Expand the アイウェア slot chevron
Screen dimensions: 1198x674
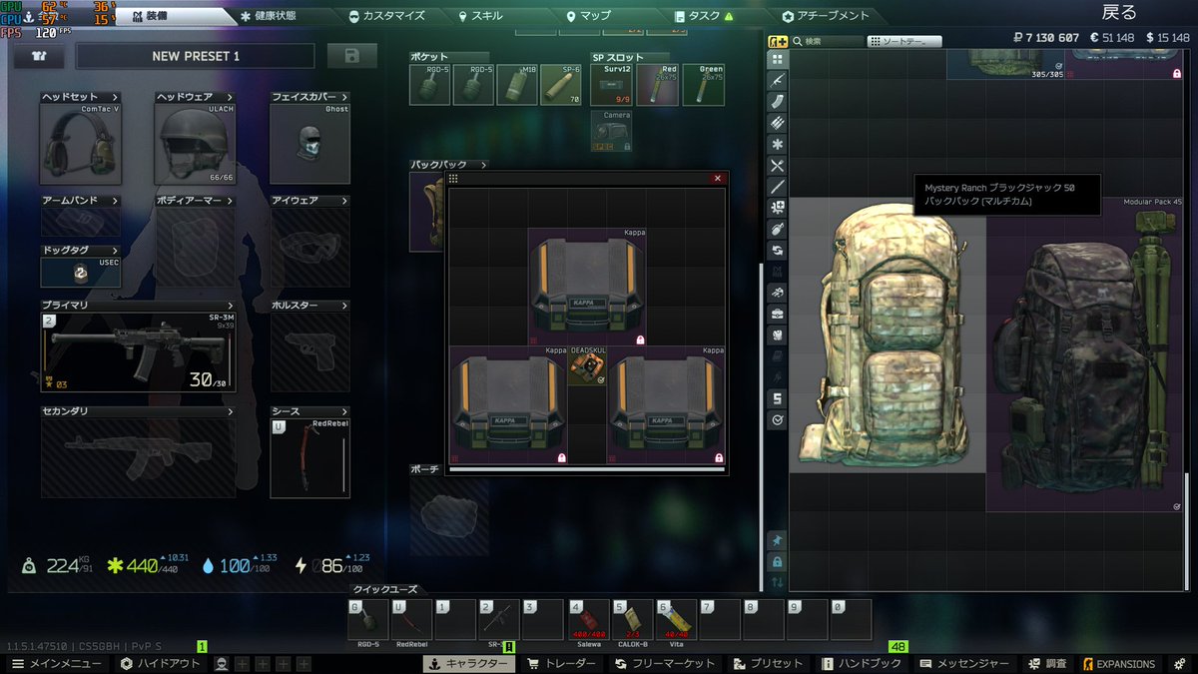tap(345, 201)
